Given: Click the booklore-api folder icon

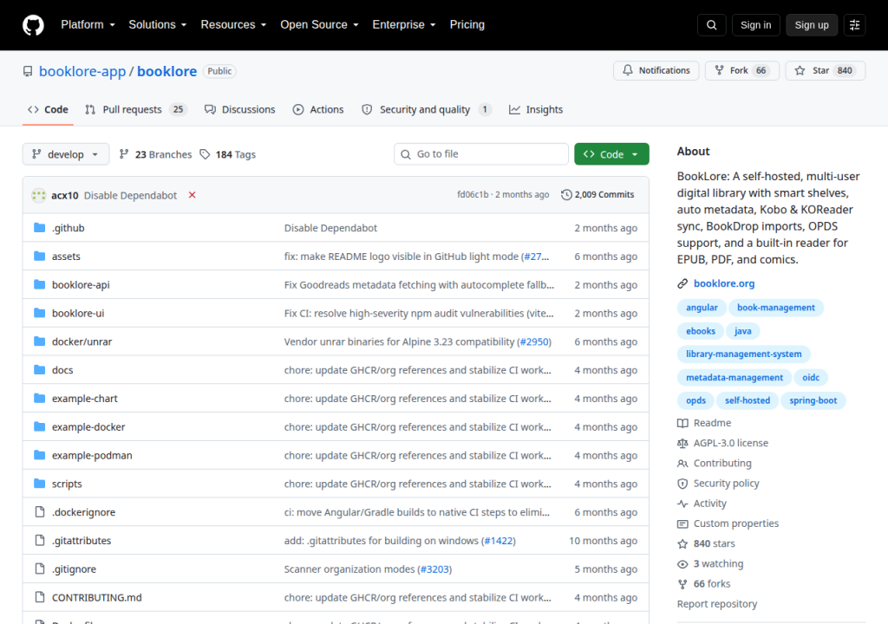Looking at the screenshot, I should (40, 284).
